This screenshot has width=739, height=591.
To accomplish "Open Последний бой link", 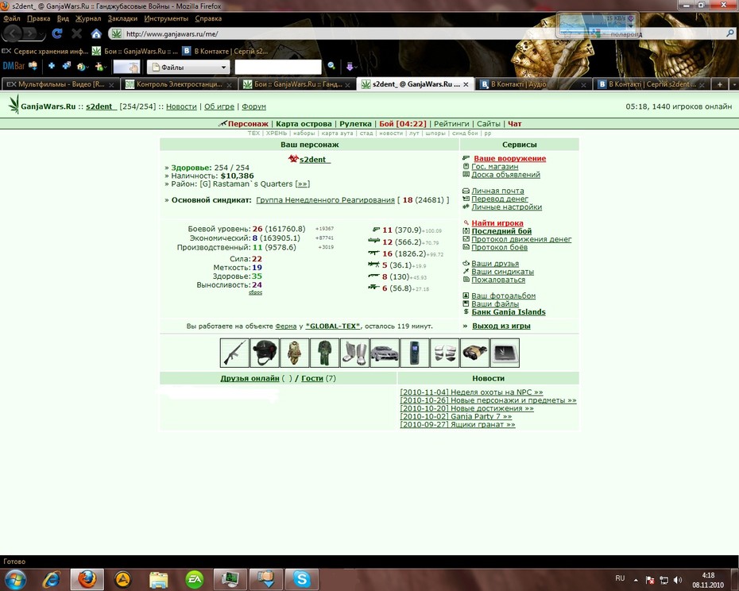I will tap(501, 231).
